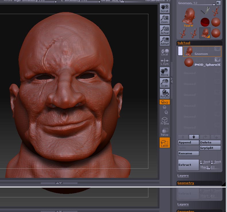
Task: Click the Rgb Intensity slider handle
Action: pos(56,2)
